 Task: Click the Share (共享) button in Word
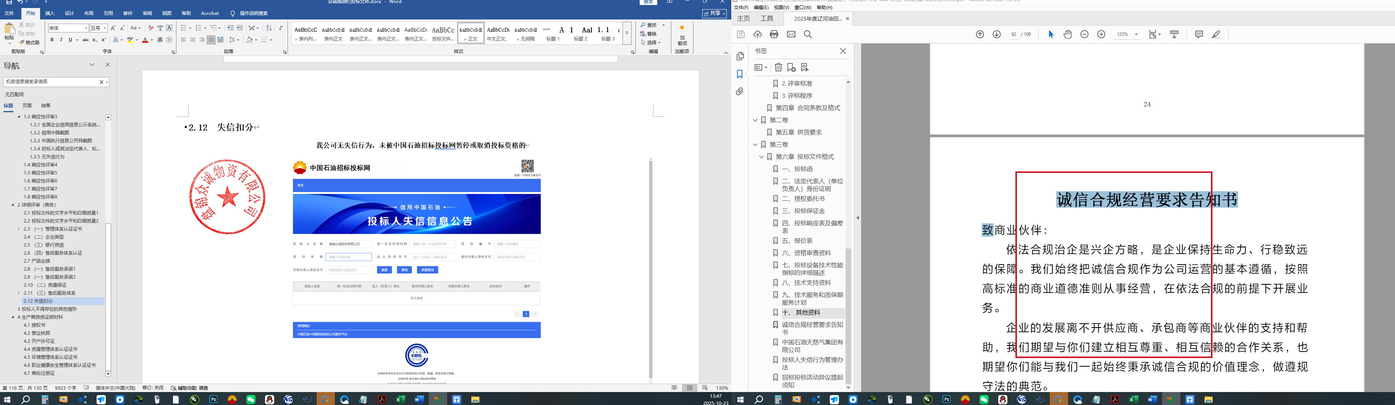point(714,13)
